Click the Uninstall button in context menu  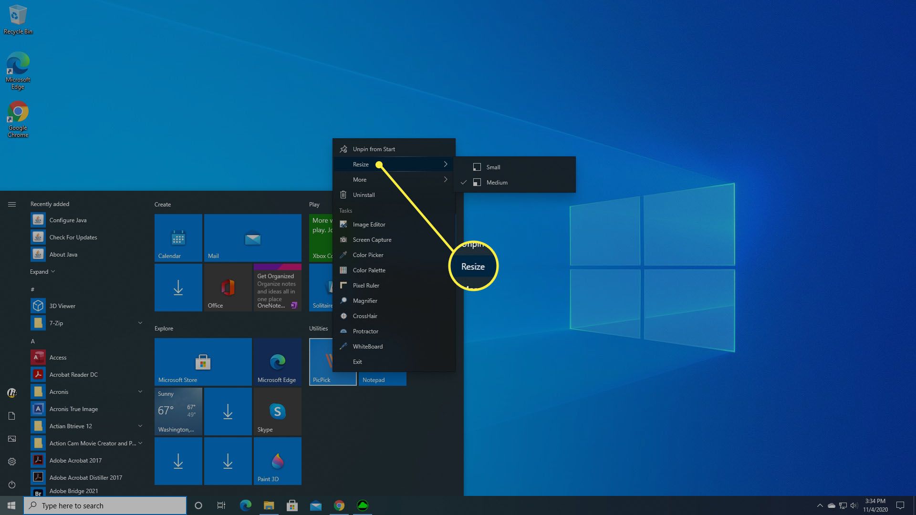(x=364, y=194)
